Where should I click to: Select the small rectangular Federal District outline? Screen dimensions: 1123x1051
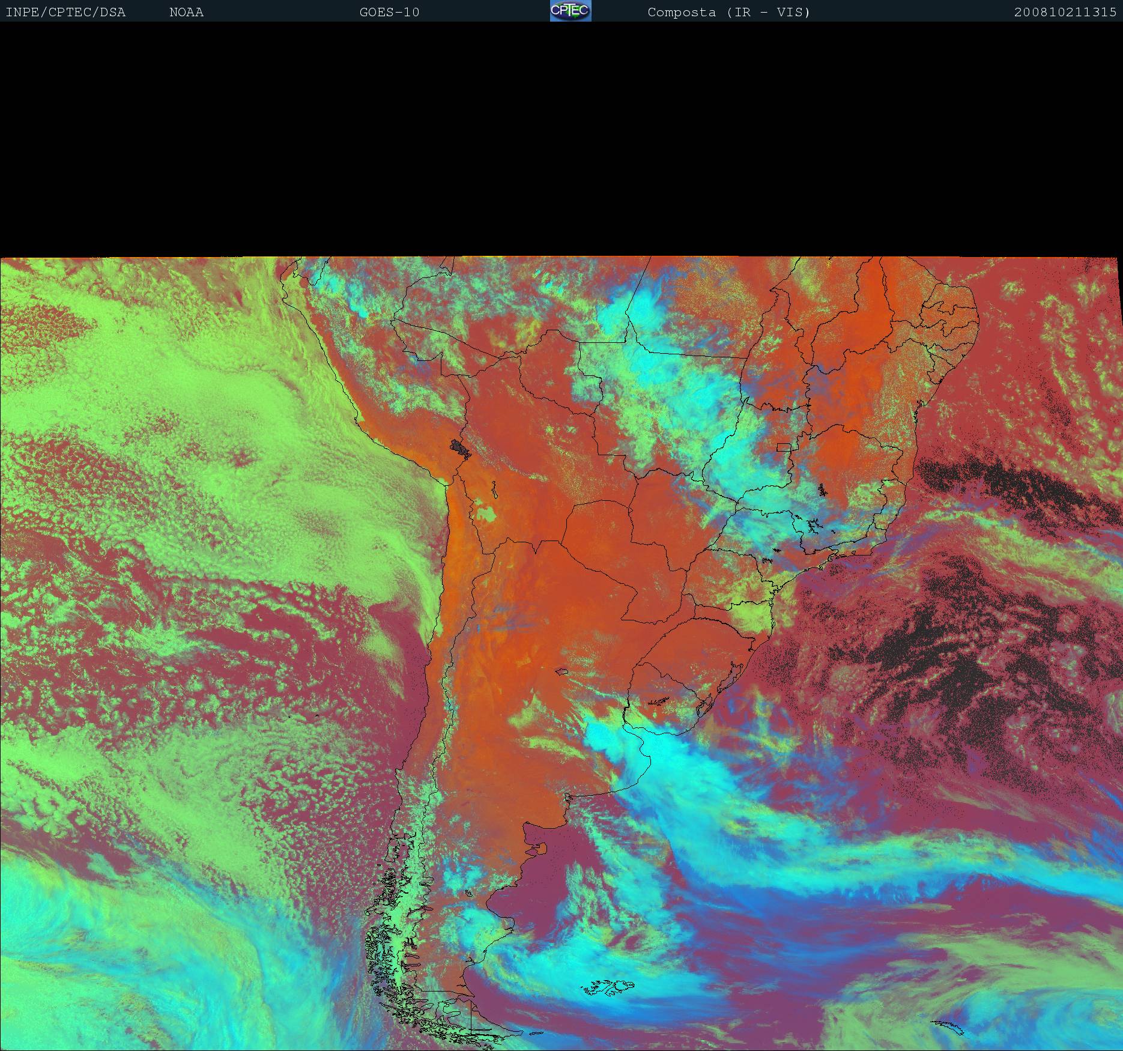coord(784,447)
